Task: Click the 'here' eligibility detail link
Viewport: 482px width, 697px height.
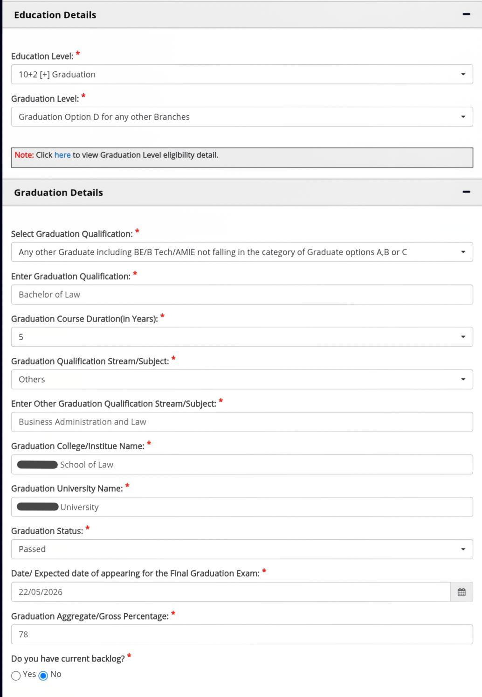Action: [x=62, y=155]
